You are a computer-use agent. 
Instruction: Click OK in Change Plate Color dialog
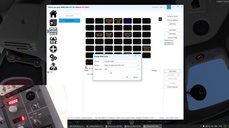pos(127,77)
